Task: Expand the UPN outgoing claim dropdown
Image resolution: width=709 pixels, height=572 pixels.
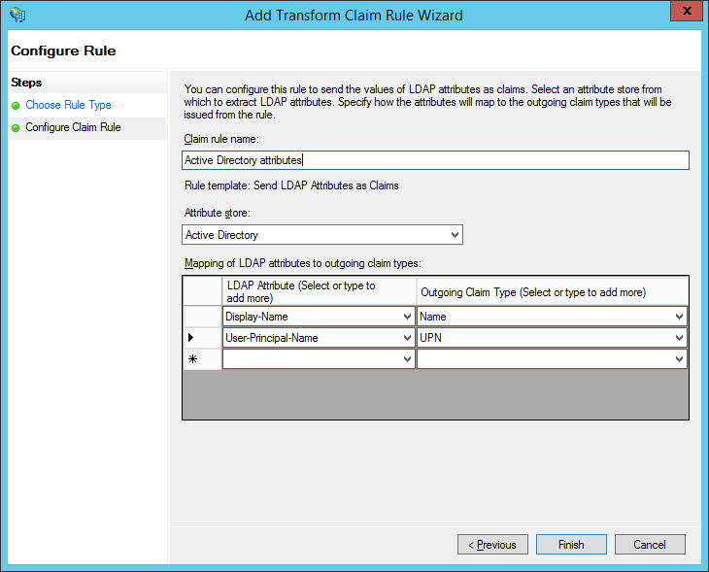Action: 679,338
